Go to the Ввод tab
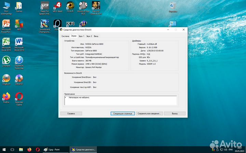Viewport: 246px width, 153px height. [x=96, y=36]
